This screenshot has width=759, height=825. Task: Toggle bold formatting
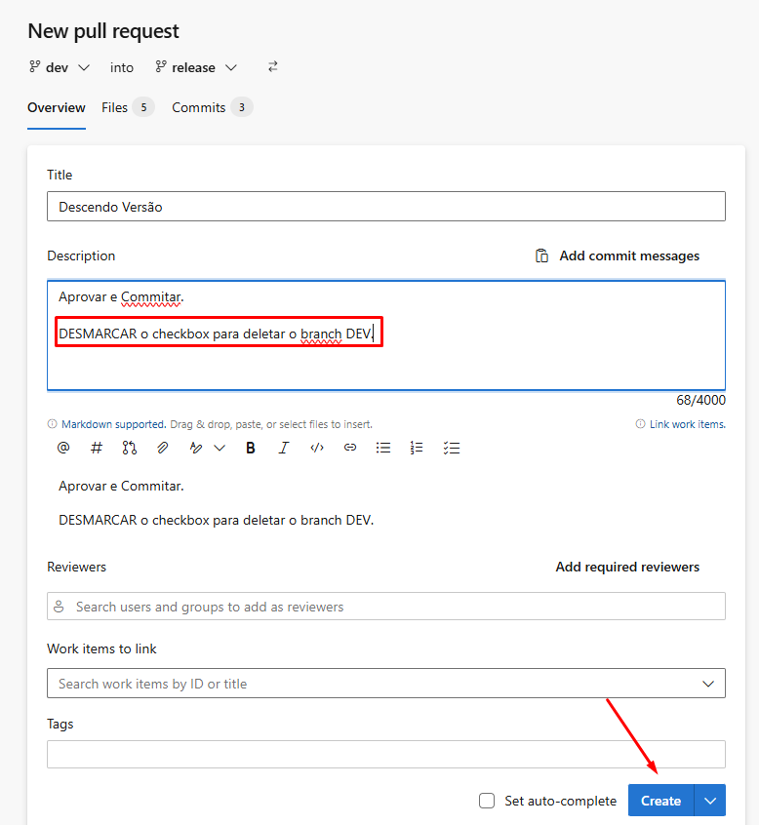tap(251, 448)
